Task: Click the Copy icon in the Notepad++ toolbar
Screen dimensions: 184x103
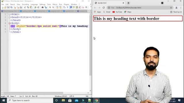Action: point(28,7)
